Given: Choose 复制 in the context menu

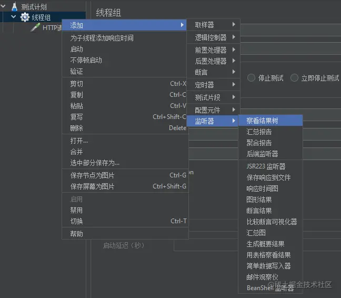Looking at the screenshot, I should [x=124, y=95].
